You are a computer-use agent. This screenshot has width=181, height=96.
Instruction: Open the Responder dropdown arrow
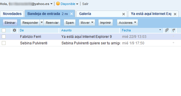pos(42,22)
